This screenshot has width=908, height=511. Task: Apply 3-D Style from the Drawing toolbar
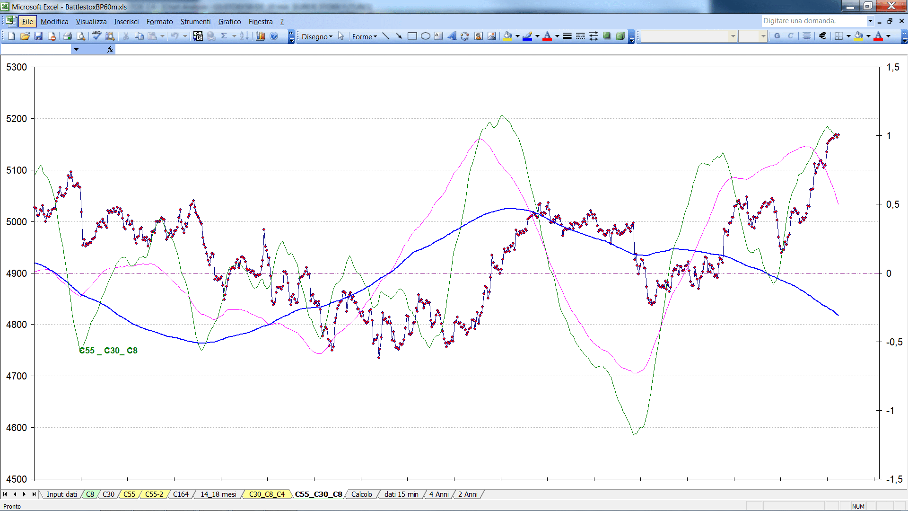[x=620, y=36]
